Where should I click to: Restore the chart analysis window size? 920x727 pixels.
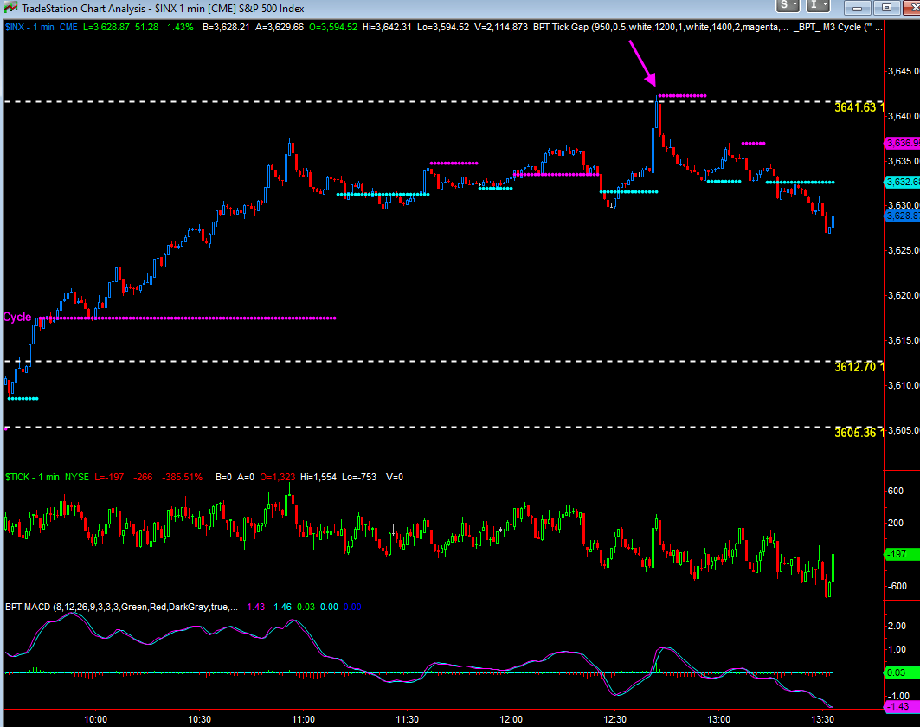point(886,7)
